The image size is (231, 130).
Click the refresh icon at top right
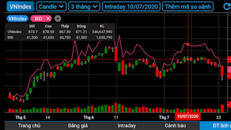227,7
